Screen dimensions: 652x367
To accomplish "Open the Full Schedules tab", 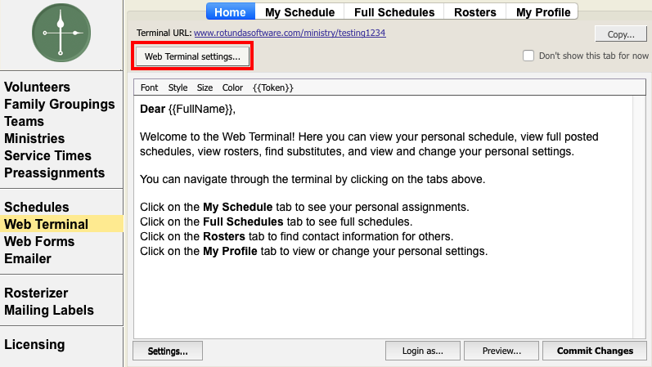I will coord(393,12).
